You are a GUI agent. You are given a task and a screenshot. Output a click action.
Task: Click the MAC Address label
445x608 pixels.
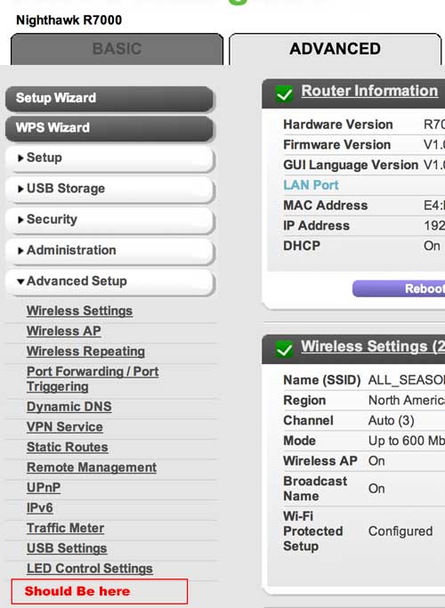tap(325, 205)
